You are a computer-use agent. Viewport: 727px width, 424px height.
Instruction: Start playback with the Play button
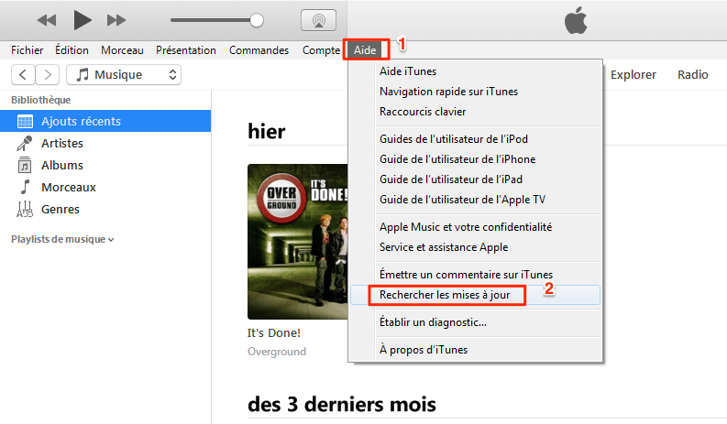tap(83, 20)
